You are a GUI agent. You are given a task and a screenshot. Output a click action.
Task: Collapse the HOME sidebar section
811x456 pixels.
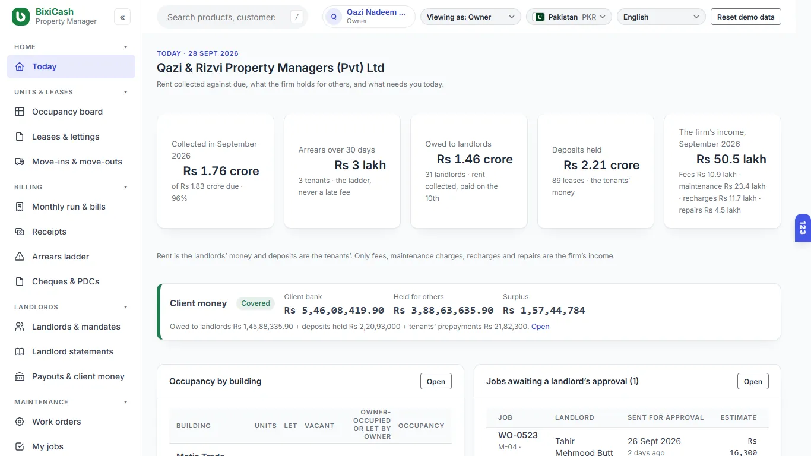point(125,47)
